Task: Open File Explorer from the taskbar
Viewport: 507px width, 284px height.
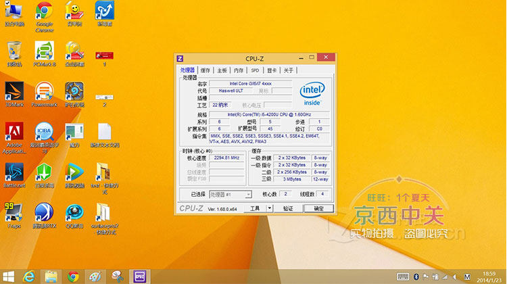Action: click(51, 277)
